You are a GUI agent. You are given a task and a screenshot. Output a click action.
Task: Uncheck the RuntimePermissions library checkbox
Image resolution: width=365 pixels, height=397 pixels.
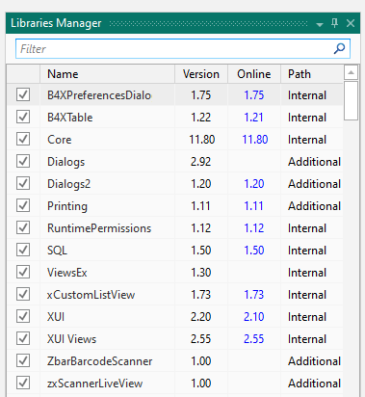pos(23,227)
